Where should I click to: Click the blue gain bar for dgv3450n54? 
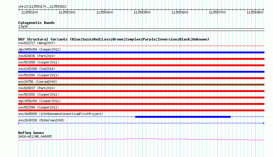tap(141, 52)
